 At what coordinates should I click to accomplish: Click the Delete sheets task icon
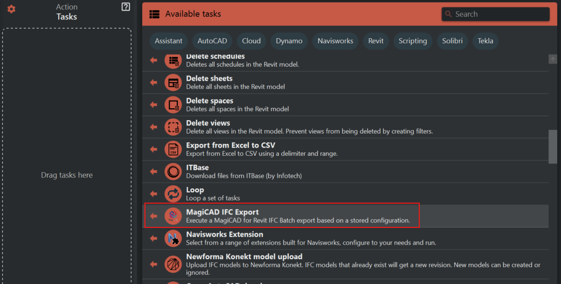(x=173, y=82)
